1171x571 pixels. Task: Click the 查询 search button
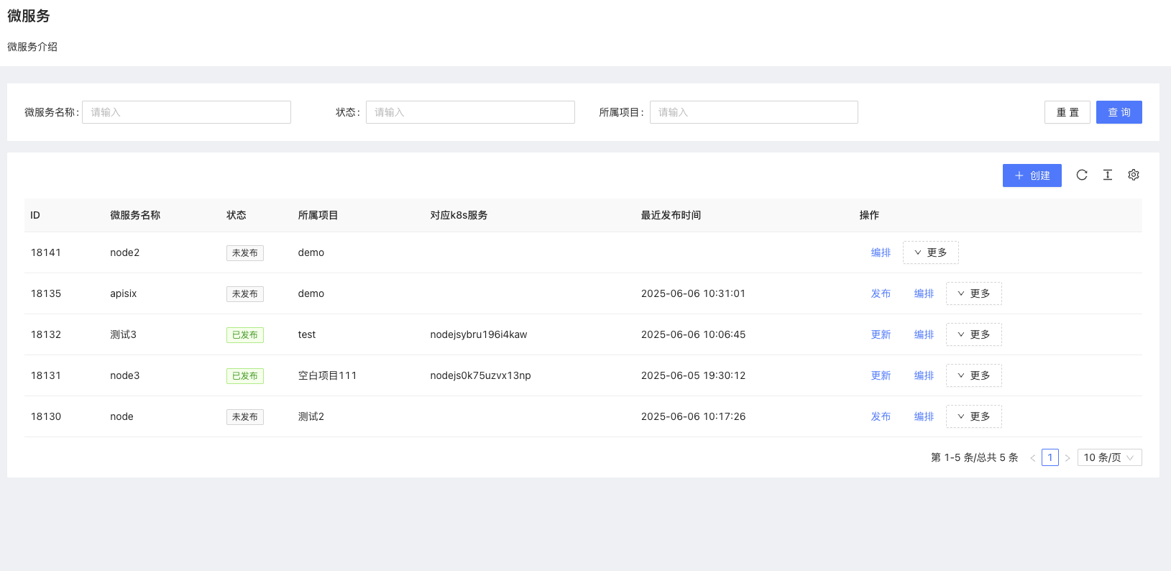(x=1119, y=112)
